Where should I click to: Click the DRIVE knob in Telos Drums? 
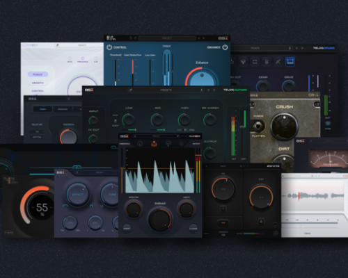point(289,85)
